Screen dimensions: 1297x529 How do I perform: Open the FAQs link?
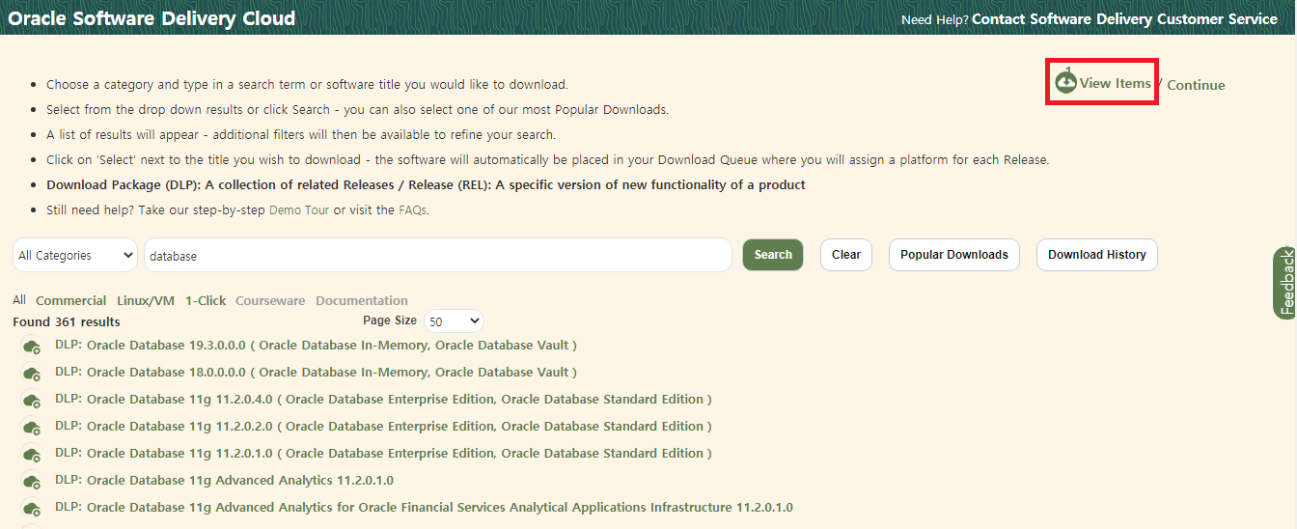(x=412, y=209)
